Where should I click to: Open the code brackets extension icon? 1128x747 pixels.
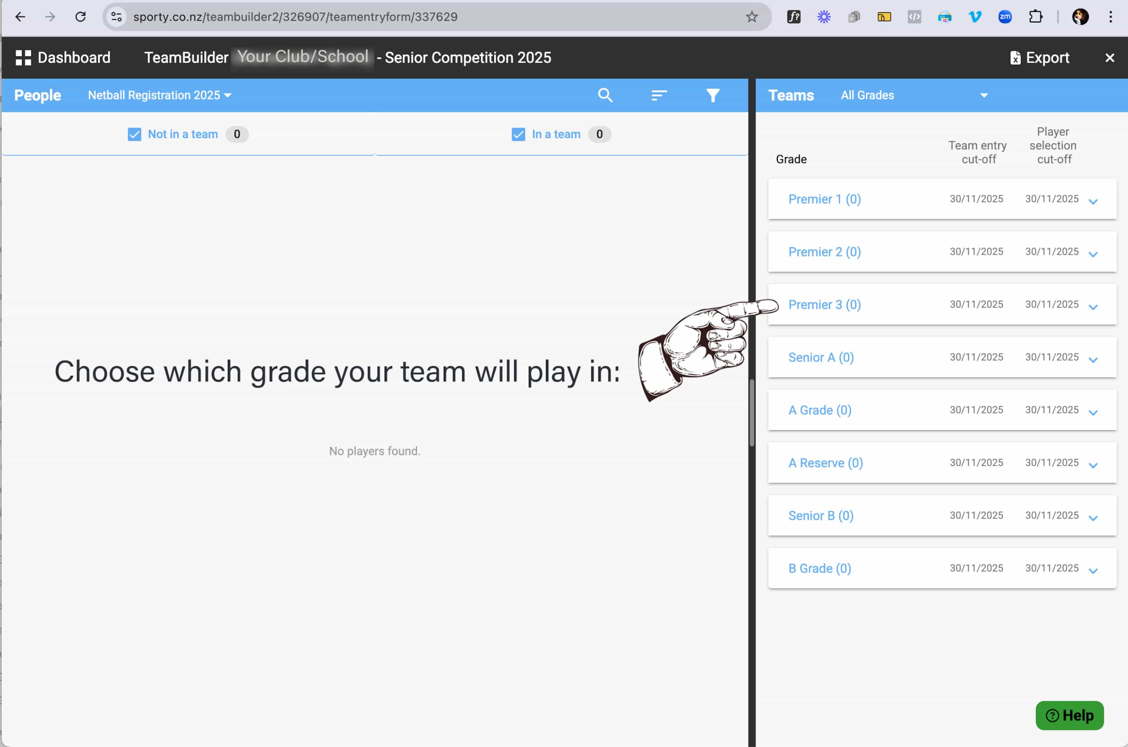click(x=914, y=17)
